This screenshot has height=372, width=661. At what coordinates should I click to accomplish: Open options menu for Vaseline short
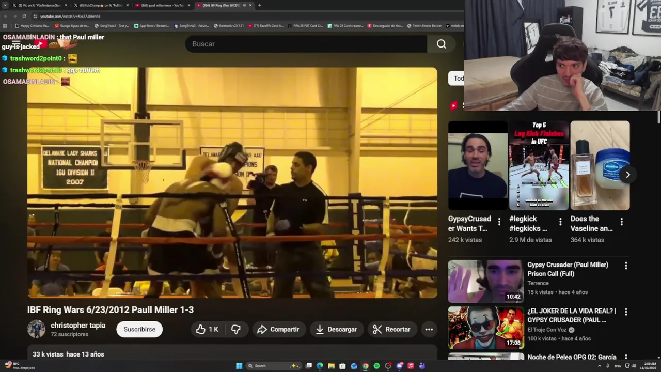(621, 222)
